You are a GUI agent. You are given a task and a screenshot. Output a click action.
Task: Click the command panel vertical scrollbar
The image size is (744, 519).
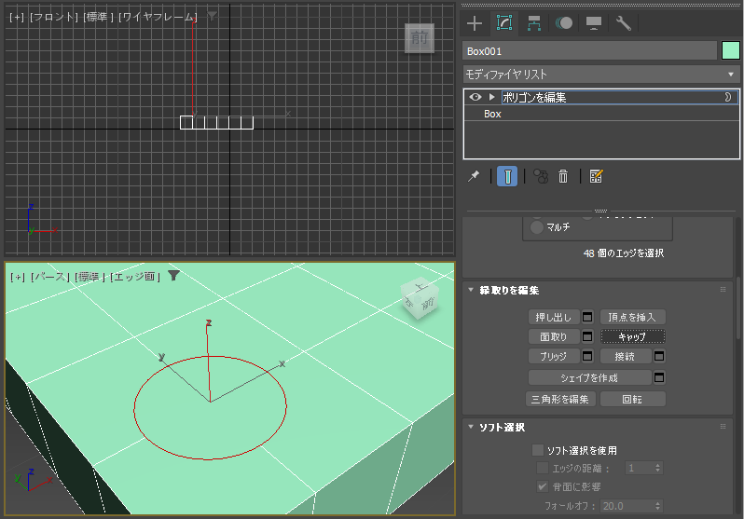click(738, 308)
